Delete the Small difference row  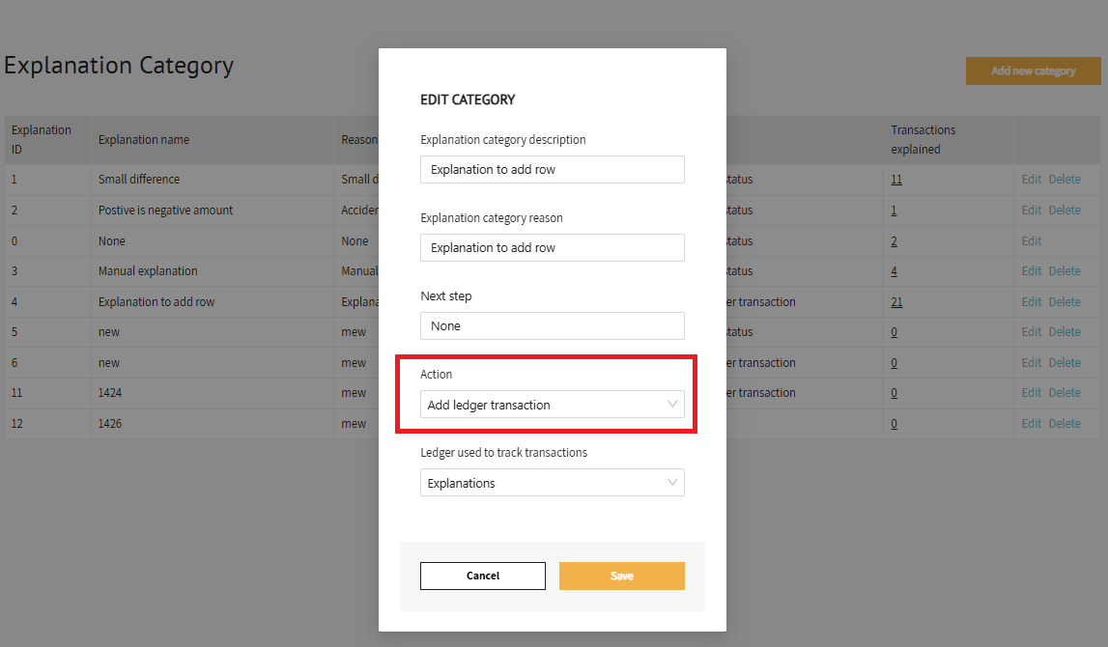coord(1065,180)
